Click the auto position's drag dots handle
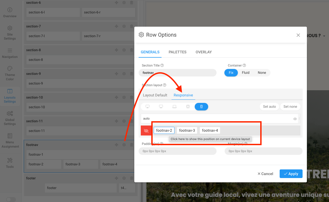The image size is (329, 202). 299,119
